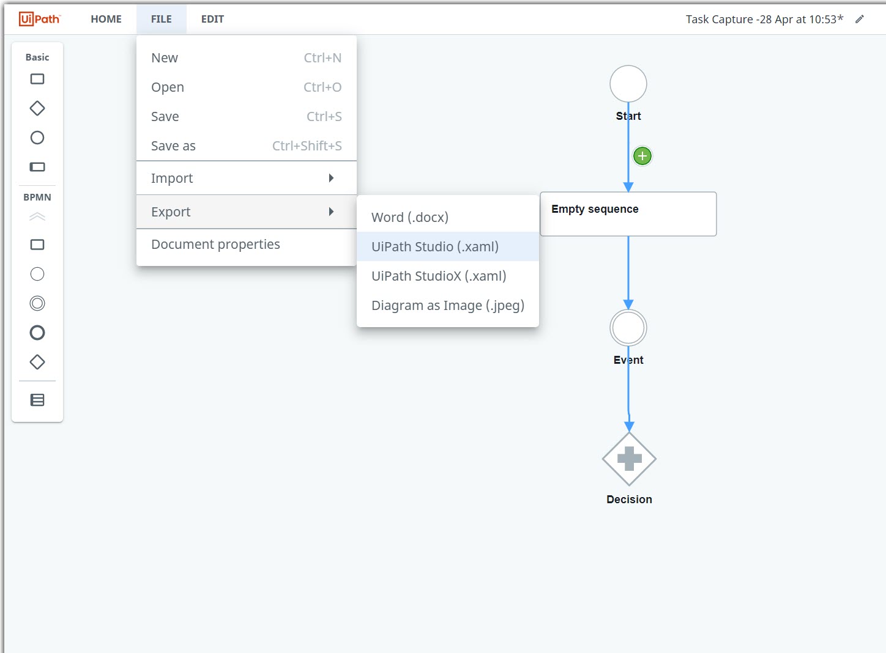This screenshot has width=886, height=653.
Task: Open Document properties
Action: point(215,244)
